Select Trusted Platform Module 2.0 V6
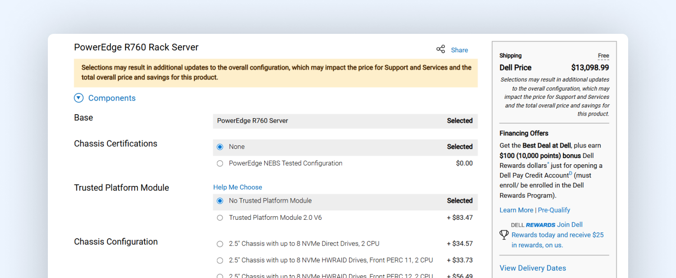676x278 pixels. click(x=220, y=218)
